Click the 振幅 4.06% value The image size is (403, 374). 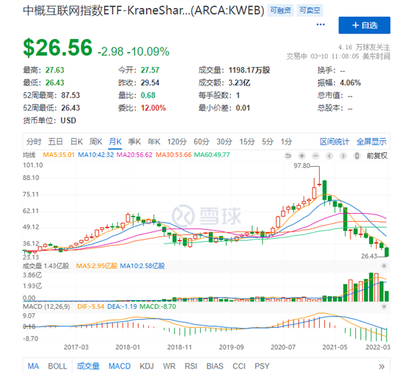click(x=350, y=83)
